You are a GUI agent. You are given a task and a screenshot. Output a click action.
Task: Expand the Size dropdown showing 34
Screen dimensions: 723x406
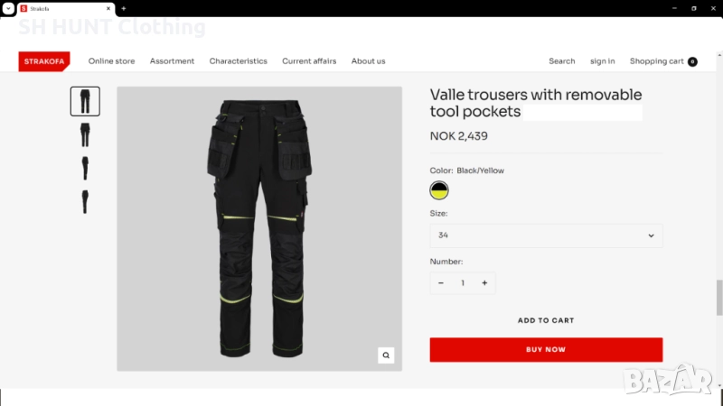tap(546, 235)
